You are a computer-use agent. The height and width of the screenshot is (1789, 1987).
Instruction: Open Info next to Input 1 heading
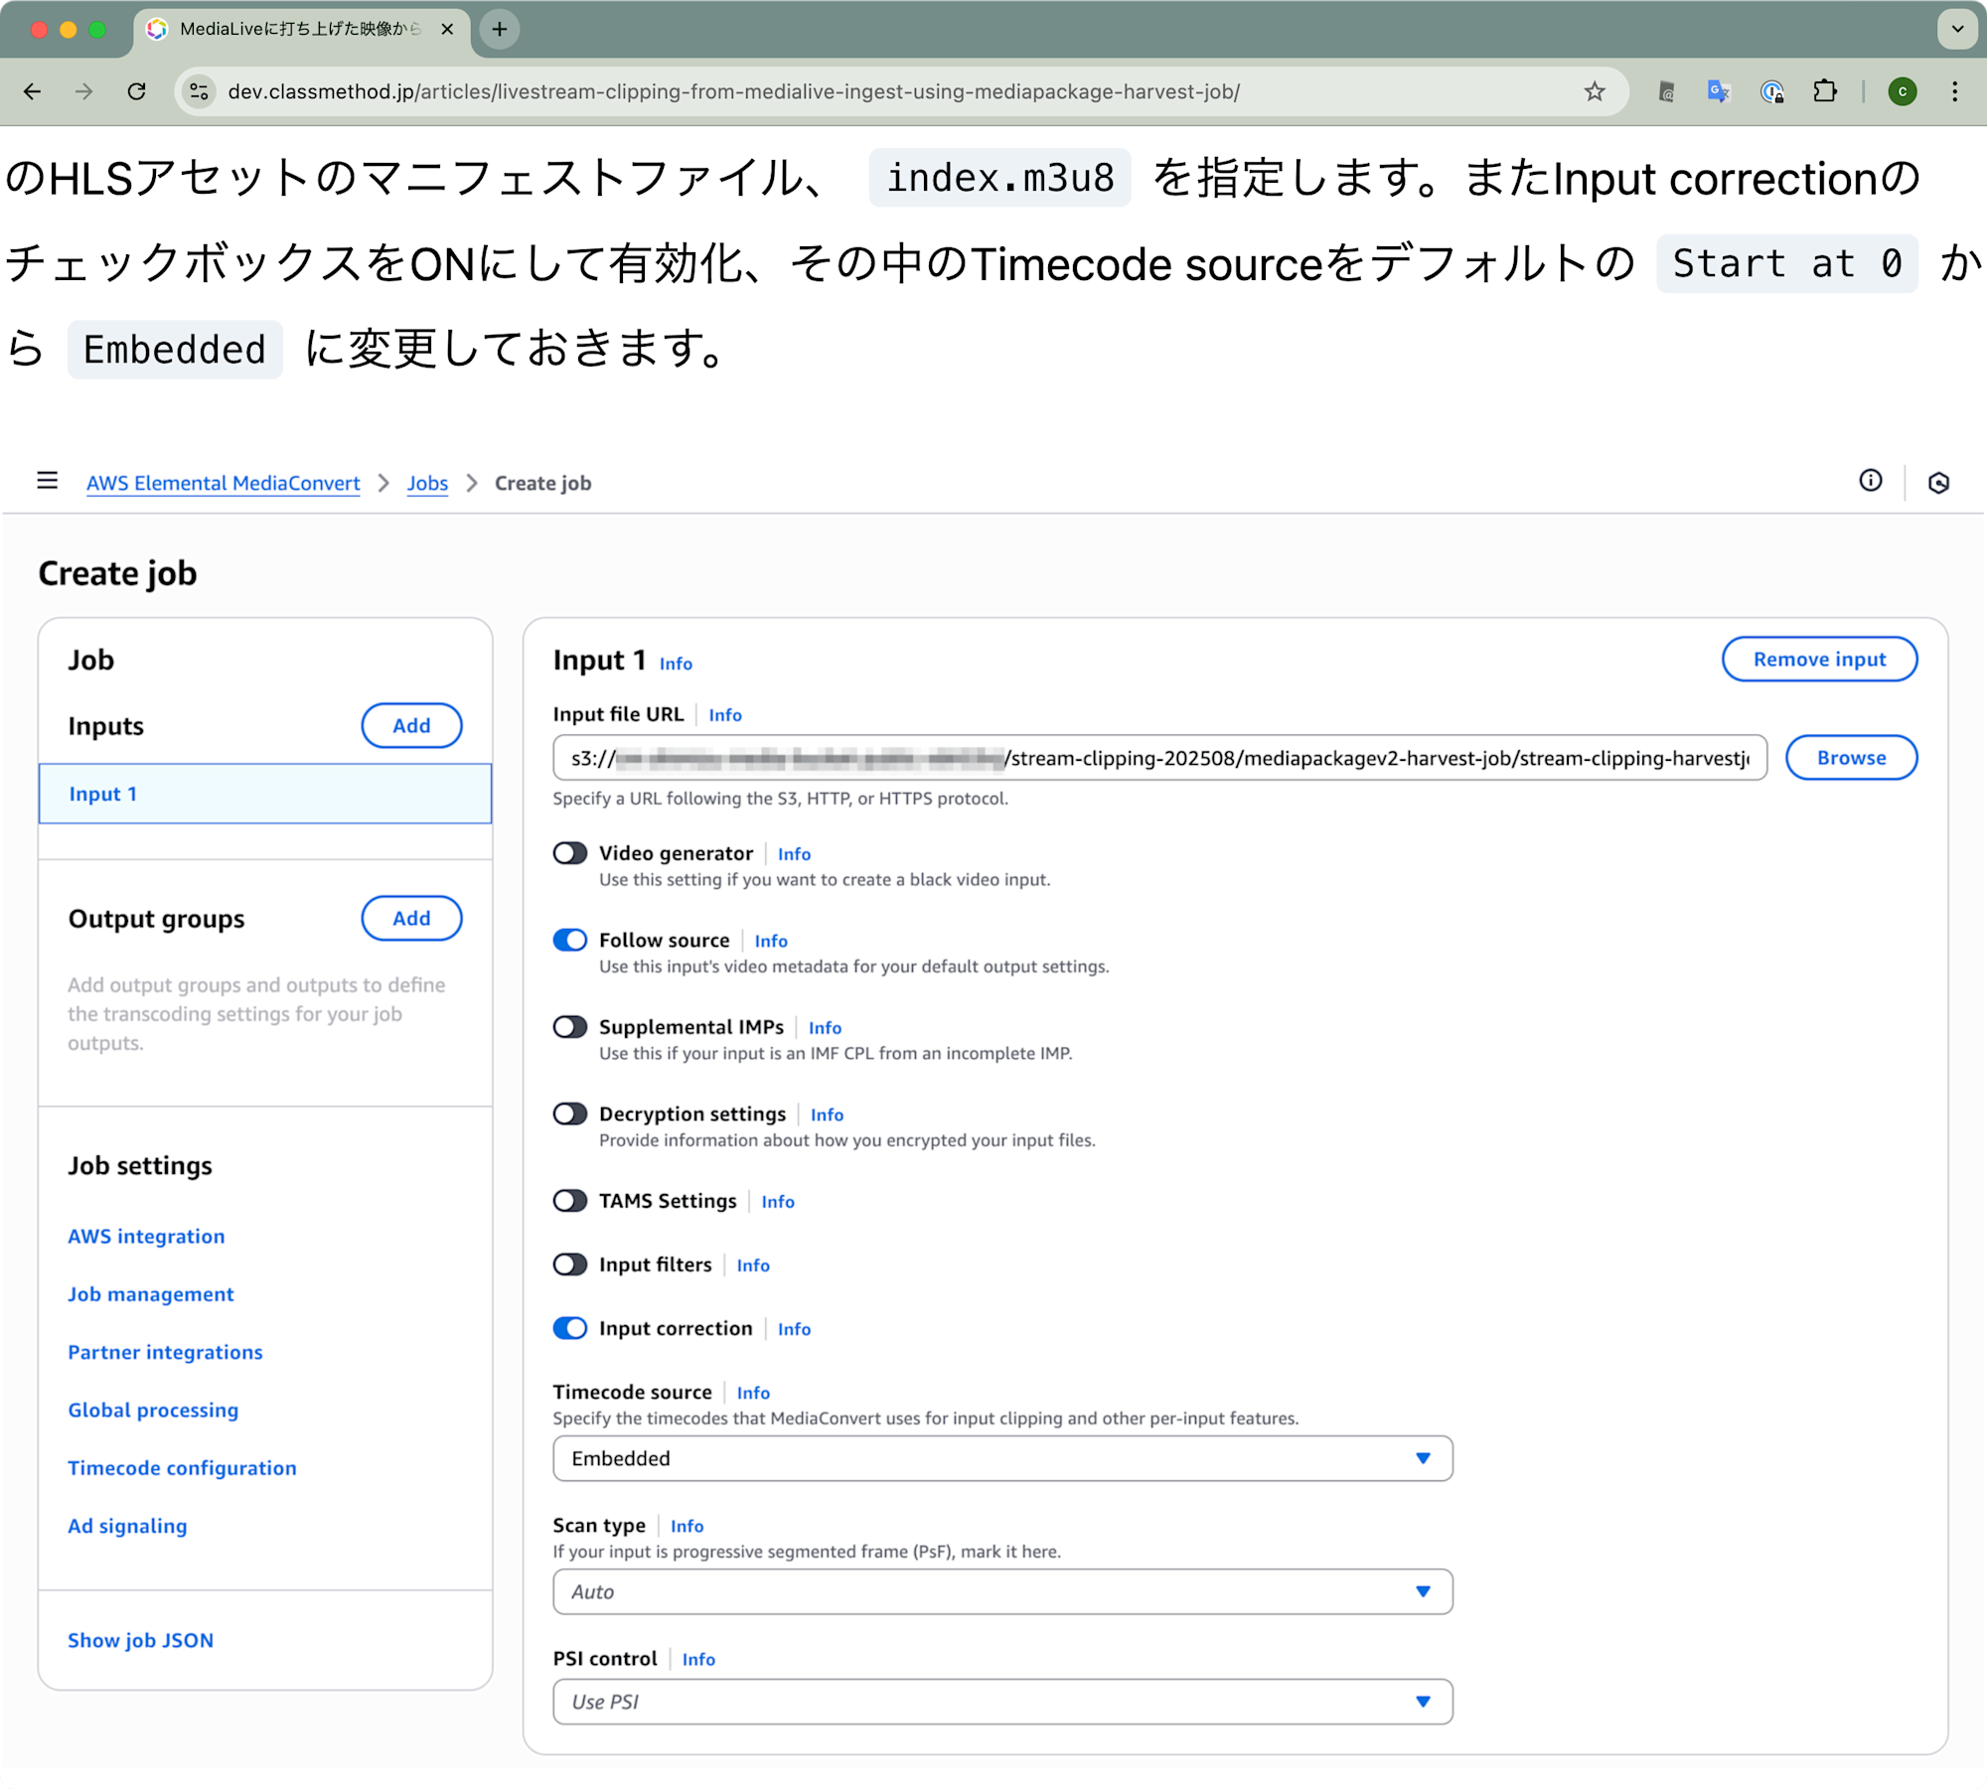(x=676, y=664)
